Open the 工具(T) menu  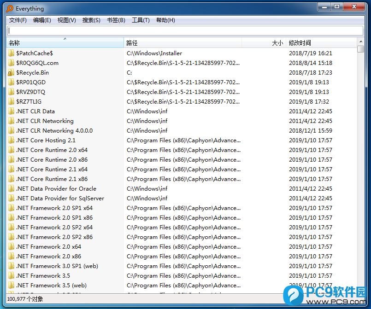141,20
